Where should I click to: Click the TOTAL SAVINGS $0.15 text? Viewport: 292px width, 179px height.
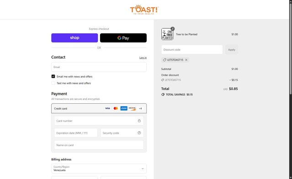179,95
